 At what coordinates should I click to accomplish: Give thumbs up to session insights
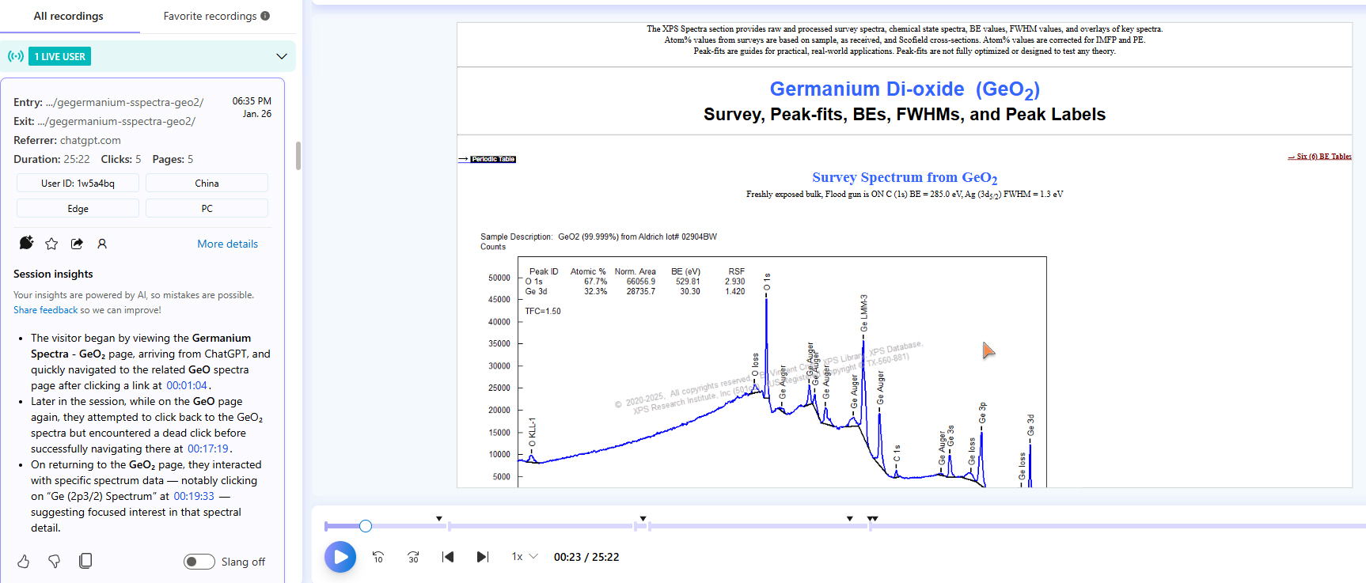24,562
